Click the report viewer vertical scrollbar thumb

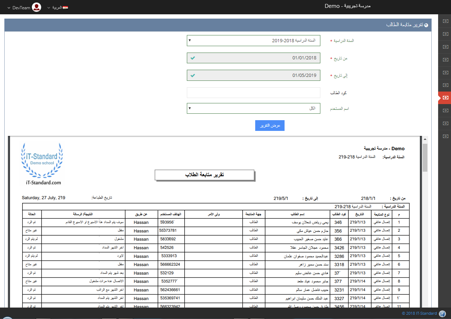click(x=425, y=157)
